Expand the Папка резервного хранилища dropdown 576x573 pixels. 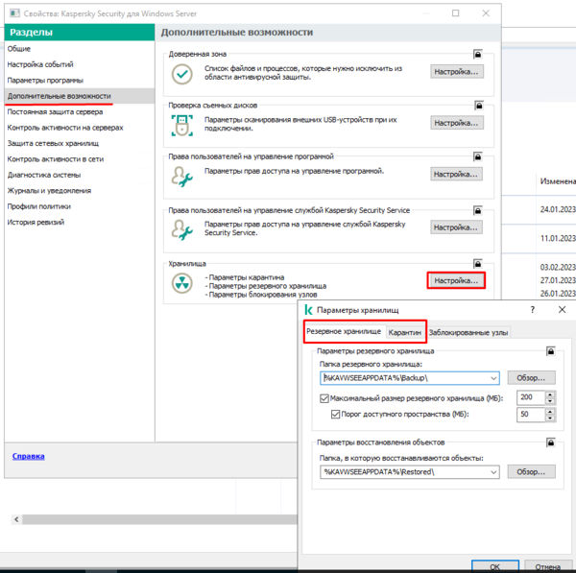click(493, 378)
